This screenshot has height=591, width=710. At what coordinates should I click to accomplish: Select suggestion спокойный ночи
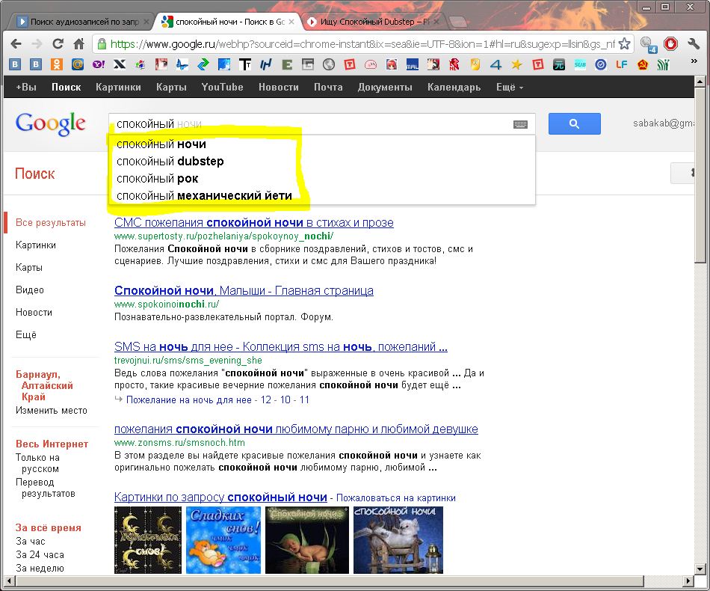point(321,144)
